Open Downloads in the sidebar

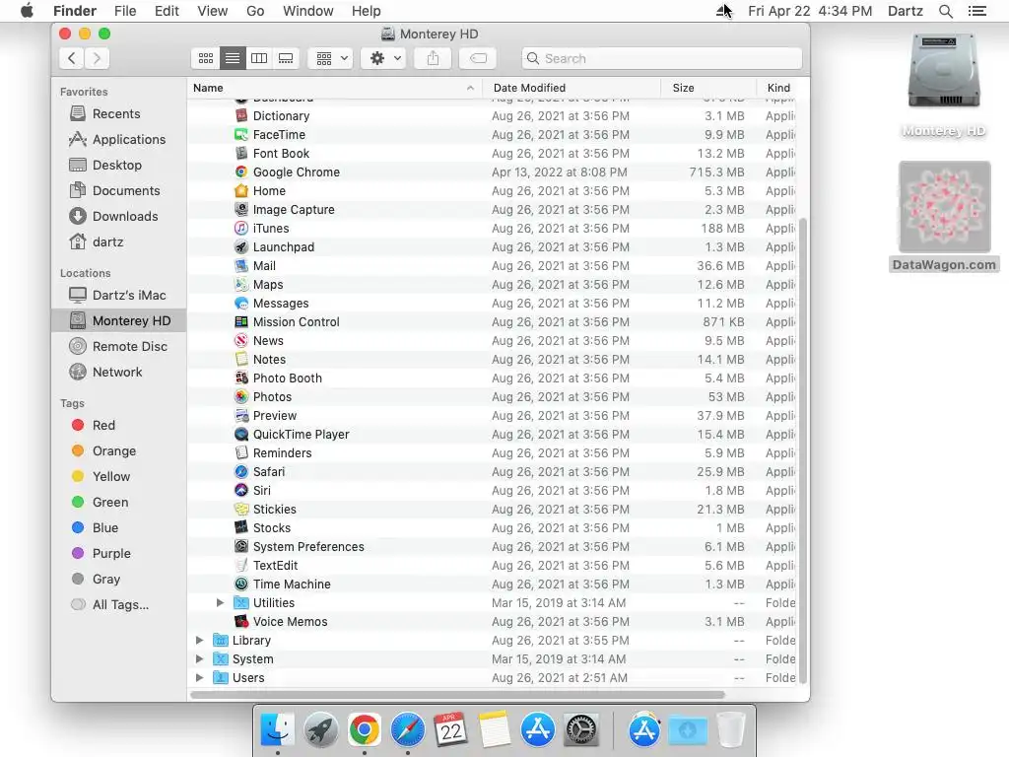pyautogui.click(x=118, y=216)
